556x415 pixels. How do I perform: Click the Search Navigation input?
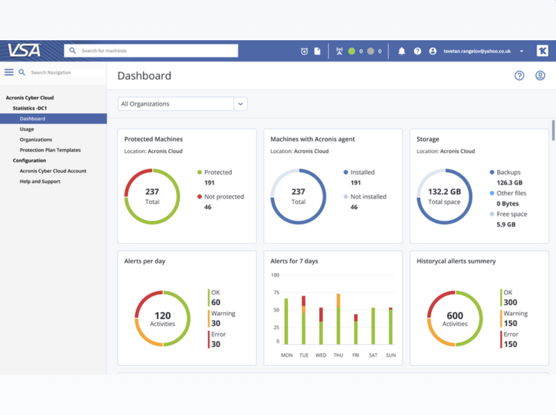point(64,73)
